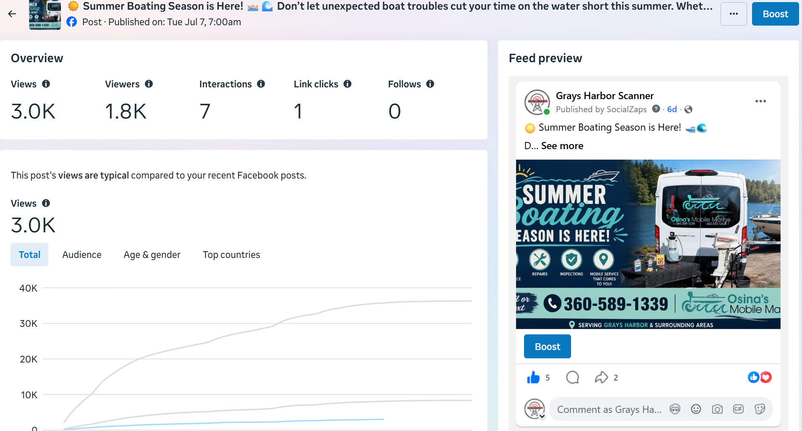Screen dimensions: 802x431
Task: Switch to the Age & gender tab
Action: (x=152, y=255)
